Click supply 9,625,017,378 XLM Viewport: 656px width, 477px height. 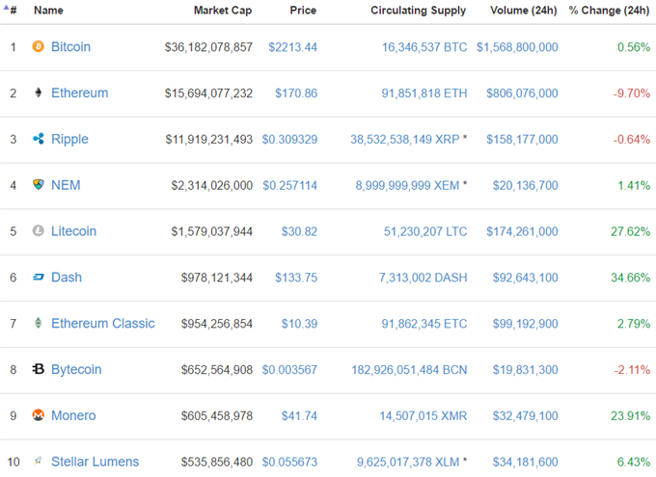[408, 462]
